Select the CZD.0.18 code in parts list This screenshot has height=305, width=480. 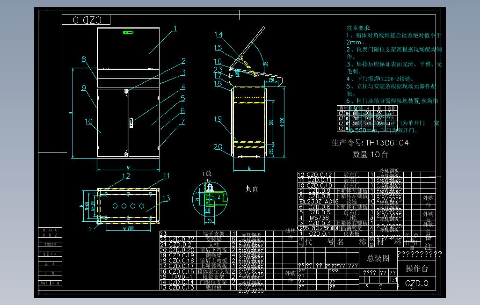point(181,261)
